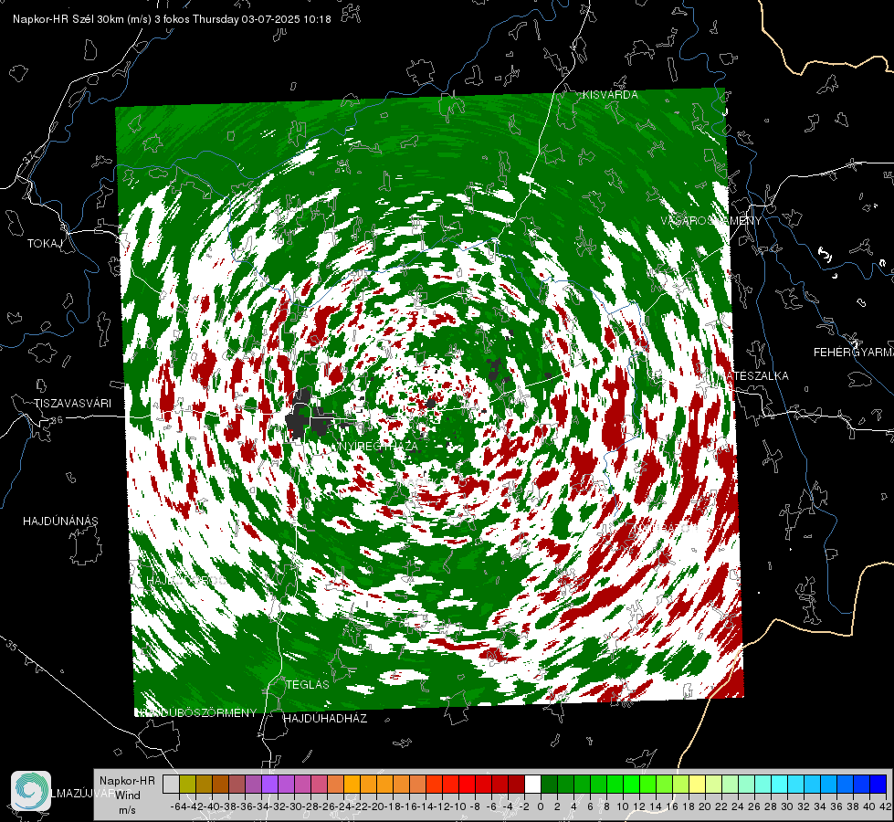Select the grey legend swatch left of -64
Viewport: 894px width, 822px height.
point(171,785)
